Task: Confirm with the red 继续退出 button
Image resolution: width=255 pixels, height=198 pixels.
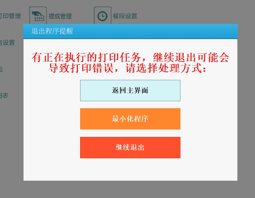Action: click(130, 148)
